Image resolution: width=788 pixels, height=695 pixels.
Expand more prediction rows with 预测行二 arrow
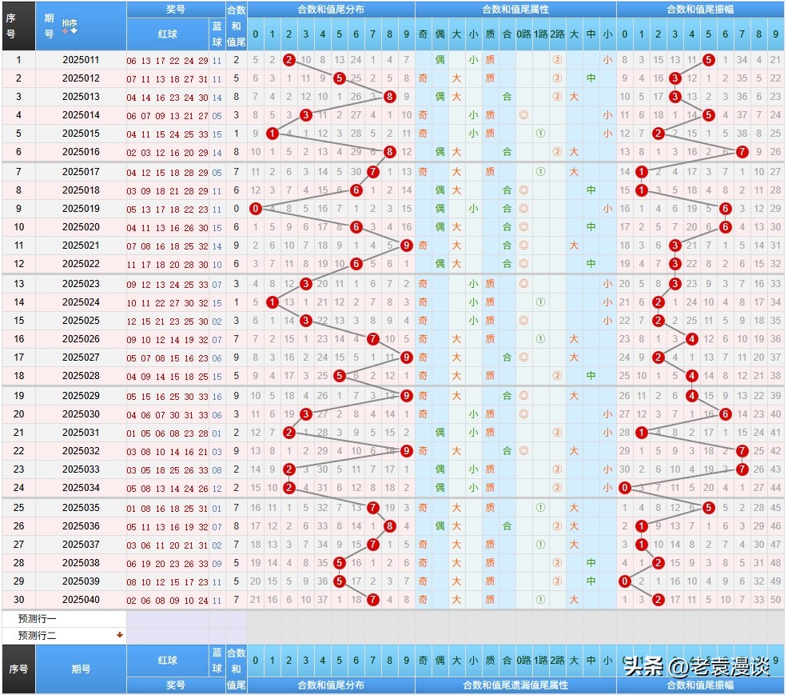click(x=120, y=636)
